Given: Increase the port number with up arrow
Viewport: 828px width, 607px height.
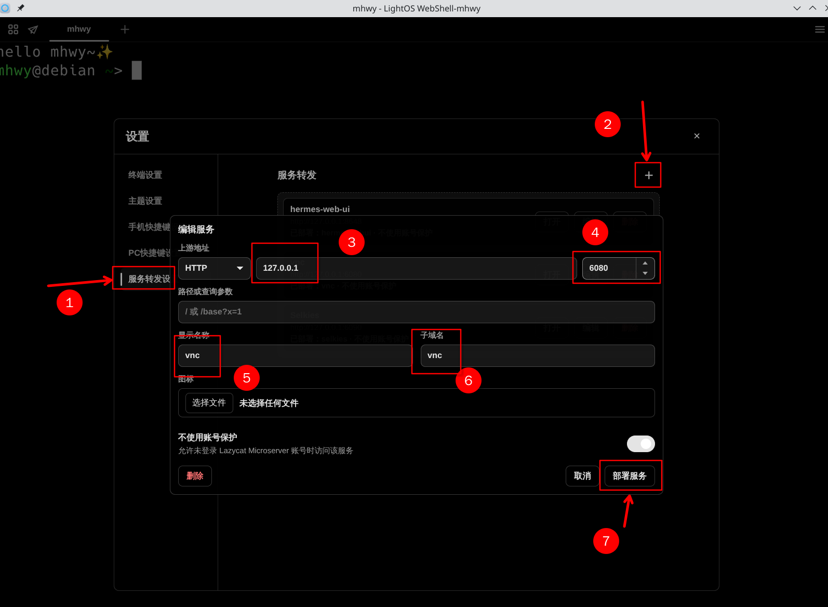Looking at the screenshot, I should [645, 263].
